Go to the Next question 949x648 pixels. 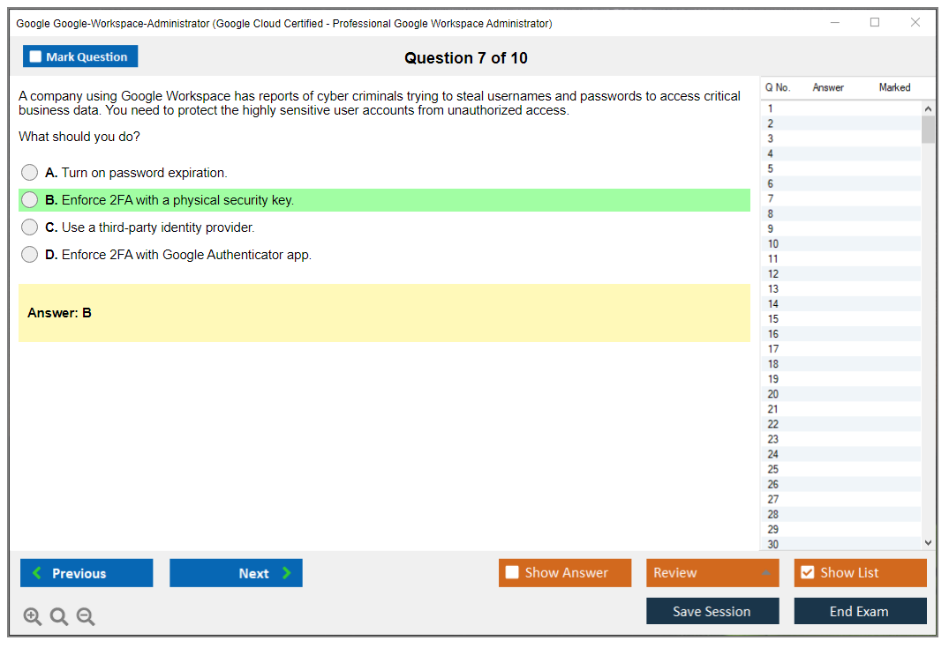(236, 573)
